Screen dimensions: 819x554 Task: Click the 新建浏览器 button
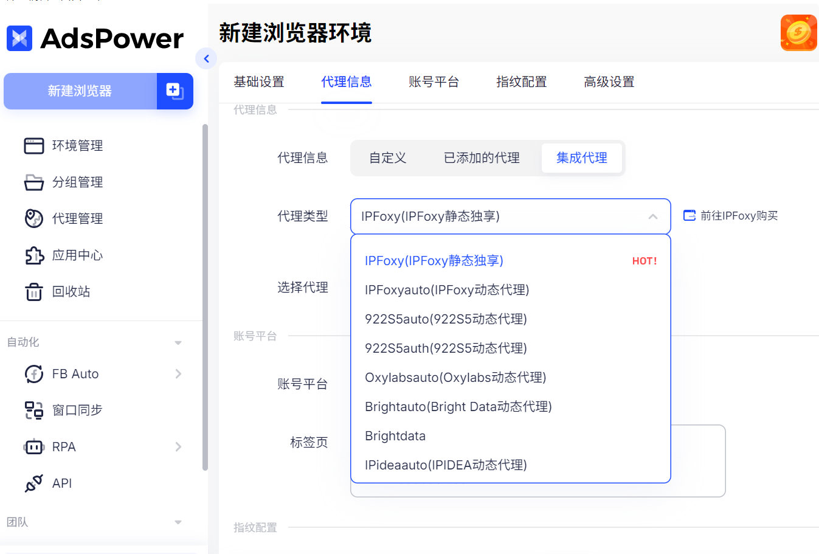(80, 91)
